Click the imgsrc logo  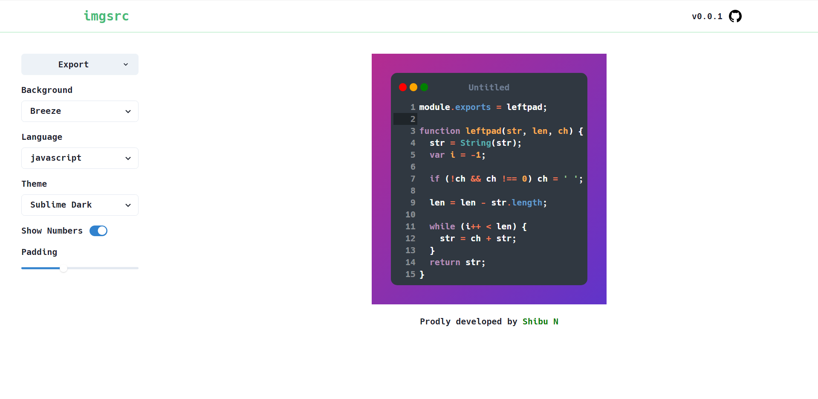click(106, 16)
